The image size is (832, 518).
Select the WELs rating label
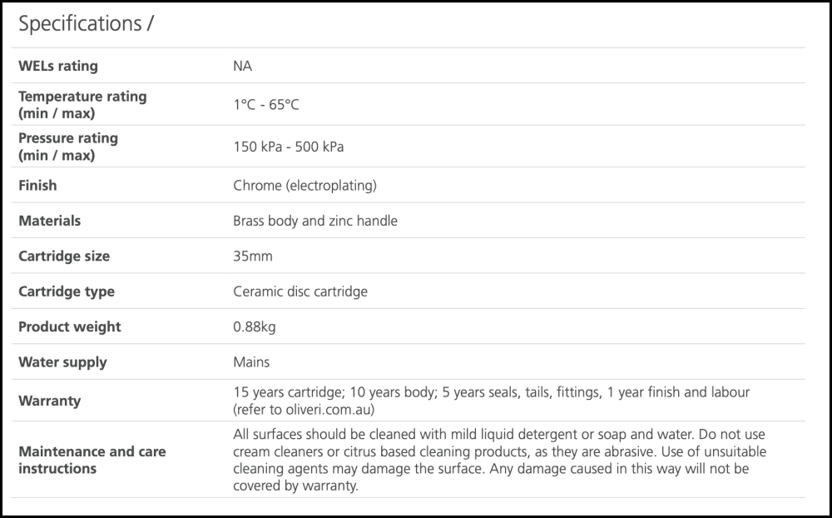click(57, 66)
